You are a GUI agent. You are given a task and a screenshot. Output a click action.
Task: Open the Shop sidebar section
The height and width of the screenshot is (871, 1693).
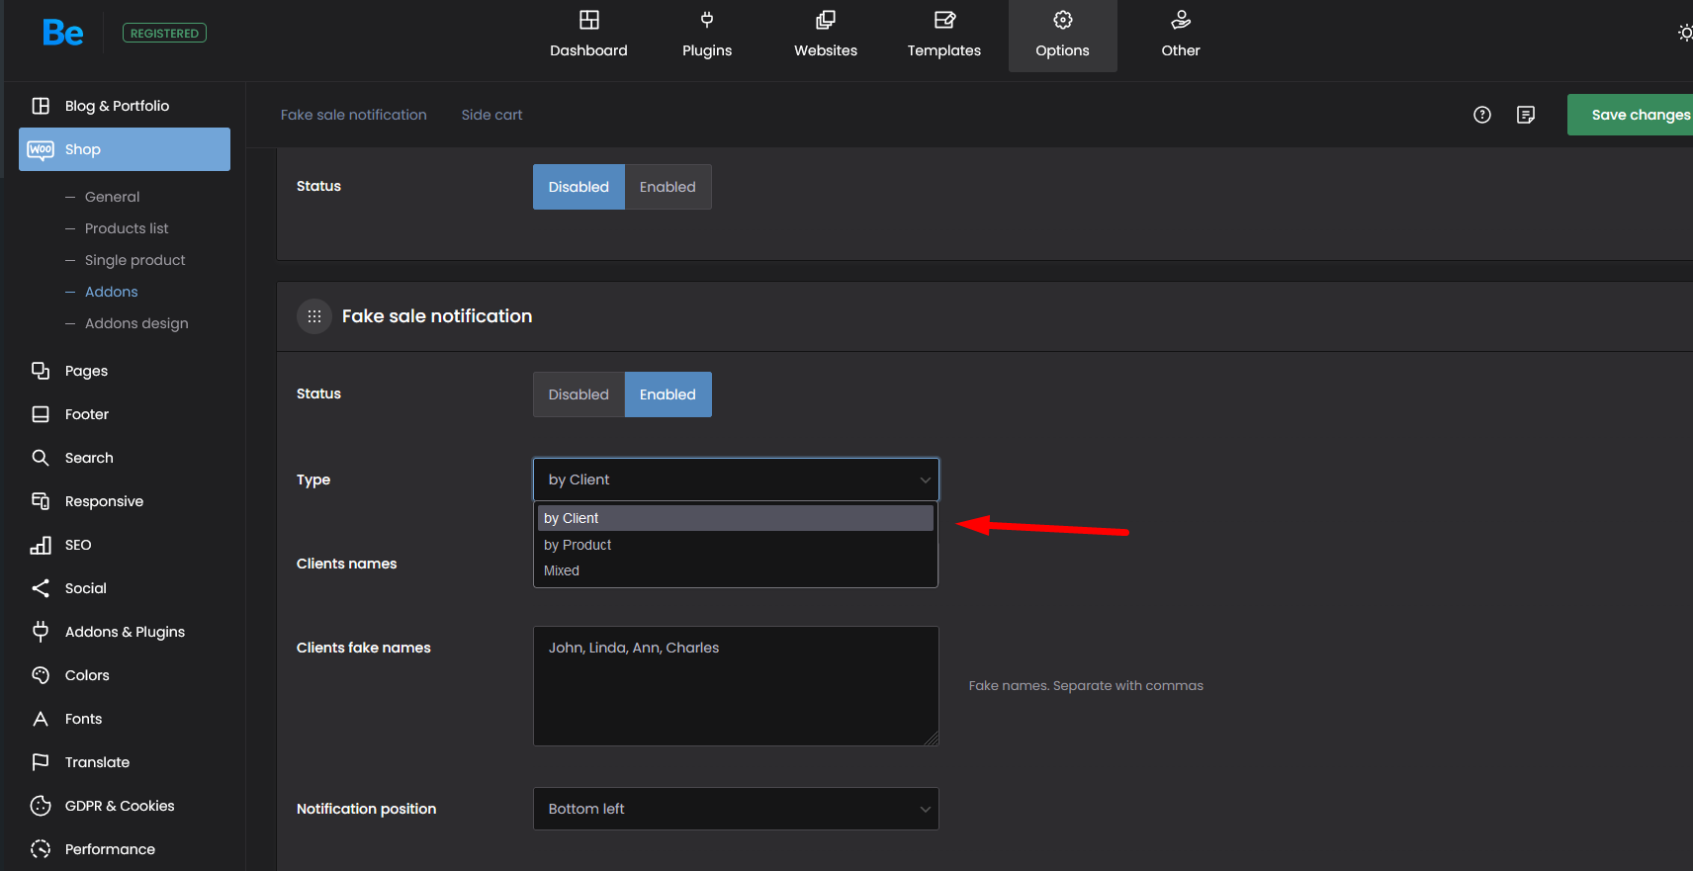point(125,149)
